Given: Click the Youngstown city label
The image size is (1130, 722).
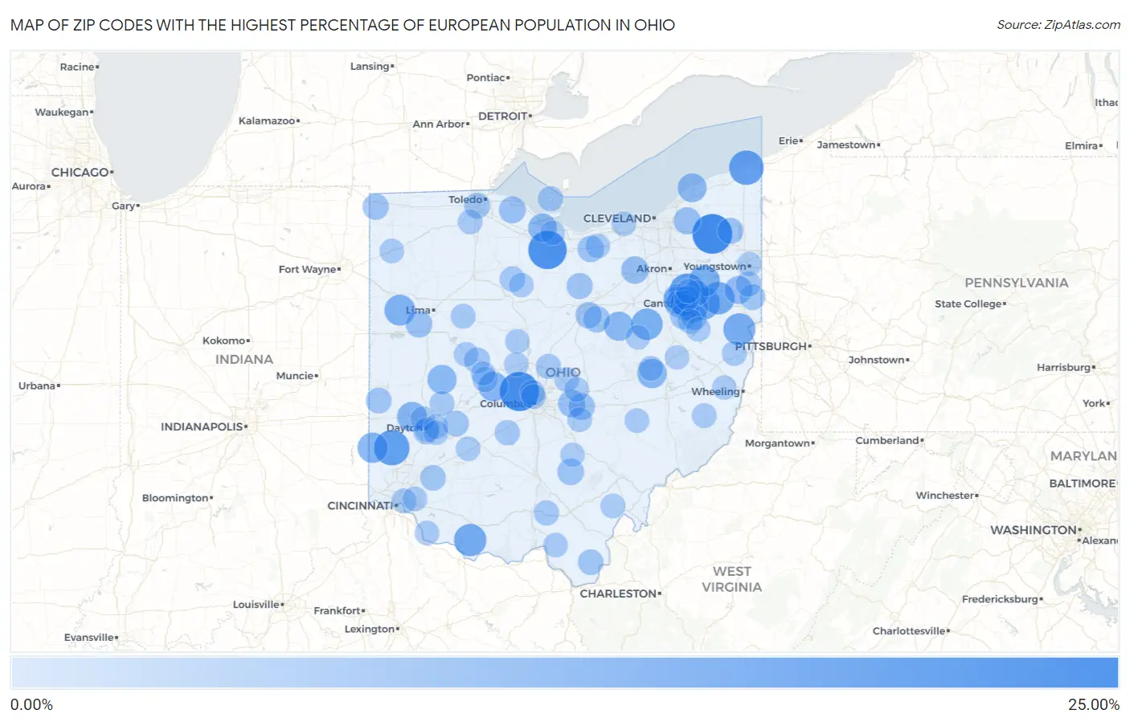Looking at the screenshot, I should [x=714, y=266].
